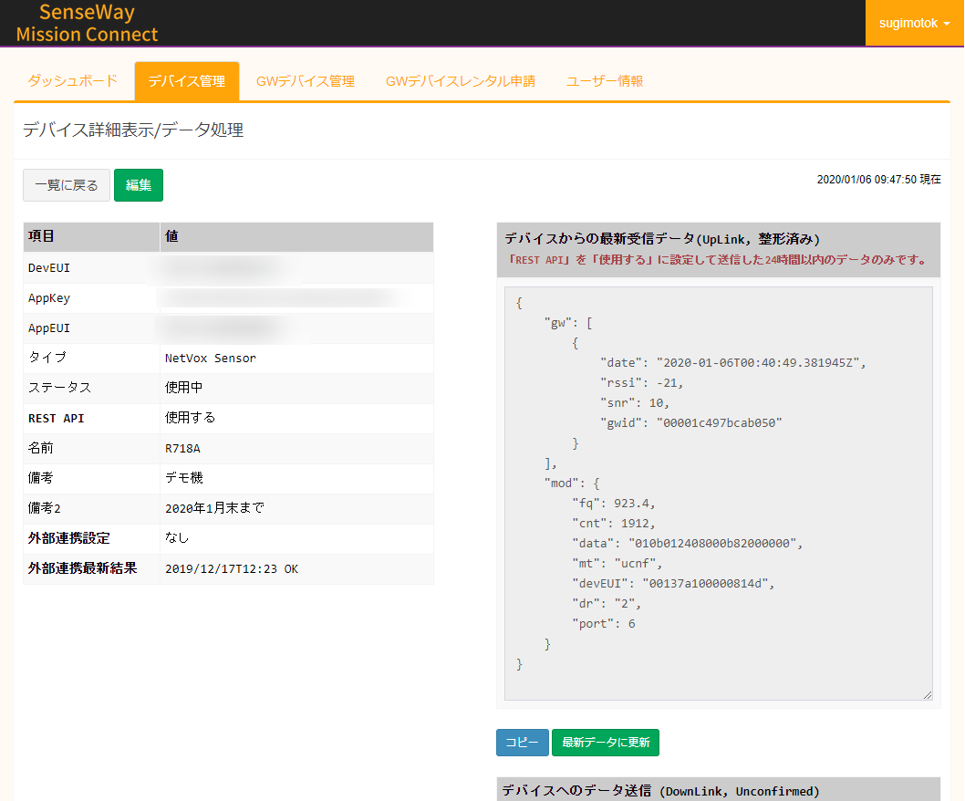Go to GWデバイスレンタル申請 tab

pos(461,81)
